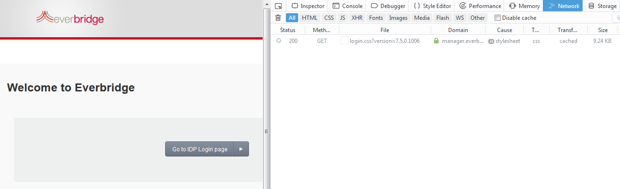Select the Network tab
Screen dimensions: 620x189
563,6
